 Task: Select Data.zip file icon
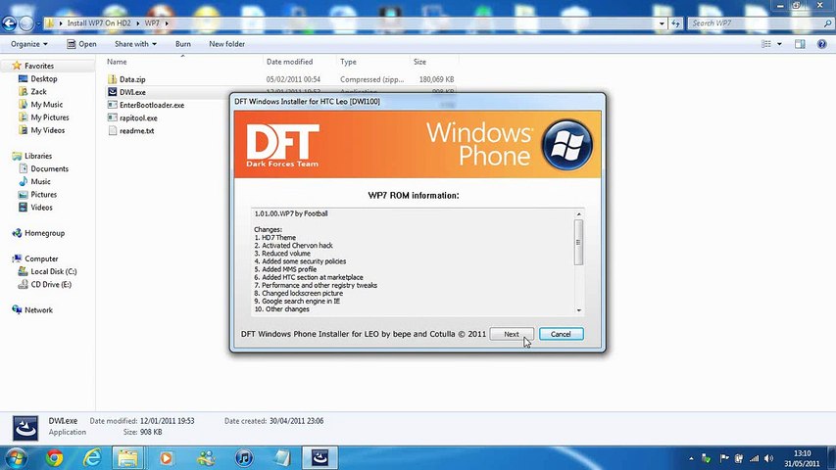coord(112,79)
